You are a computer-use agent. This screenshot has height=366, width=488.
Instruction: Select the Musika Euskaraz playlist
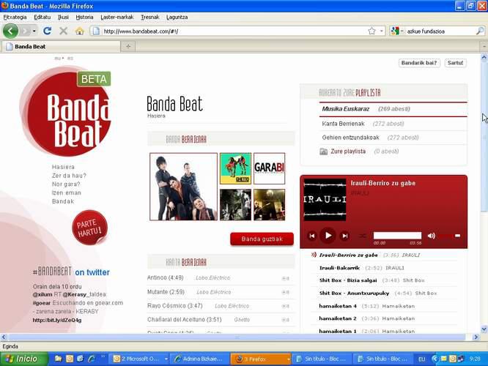click(393, 109)
